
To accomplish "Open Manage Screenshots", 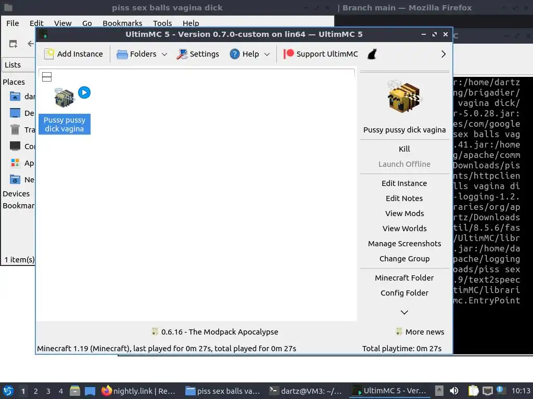I will tap(404, 244).
